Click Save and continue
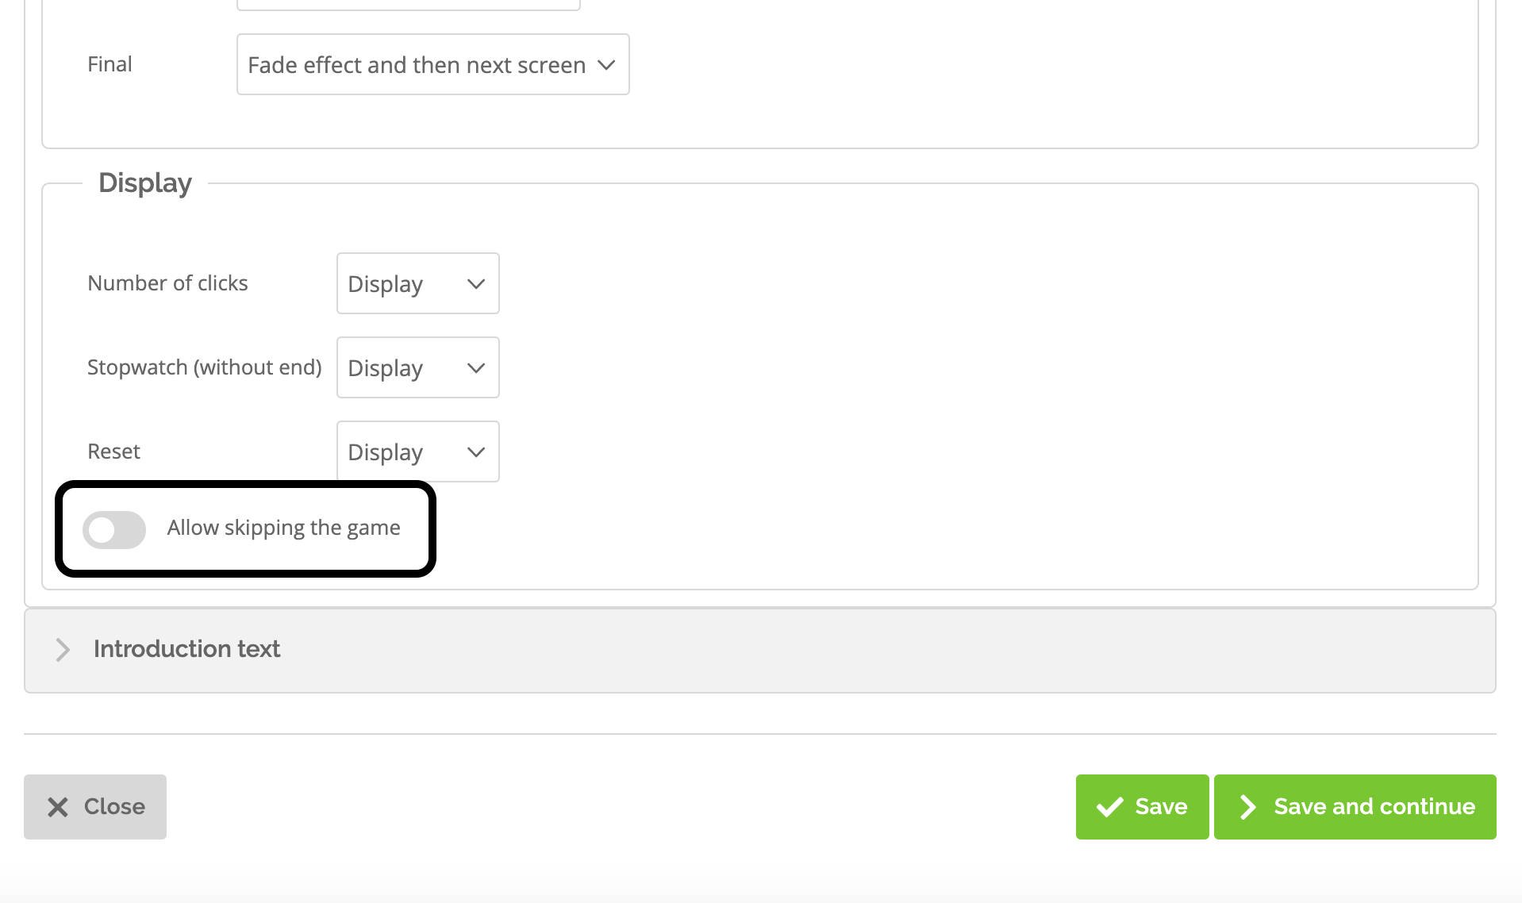The image size is (1522, 903). click(x=1355, y=806)
